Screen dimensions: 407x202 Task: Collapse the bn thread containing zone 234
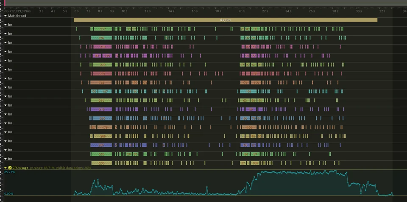coord(6,78)
